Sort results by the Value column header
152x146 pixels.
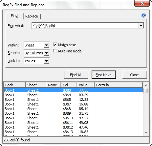click(x=86, y=85)
